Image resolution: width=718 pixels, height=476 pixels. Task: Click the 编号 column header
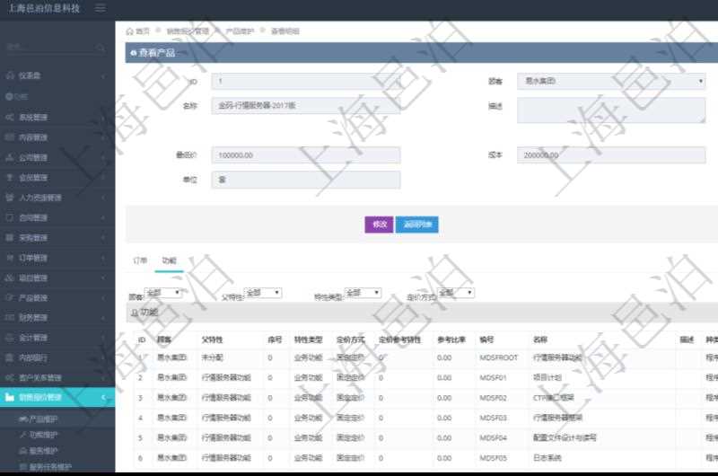click(486, 339)
